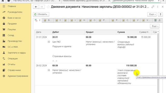The height and width of the screenshot is (93, 166).
Task: Open the Справочники section
Action: click(14, 70)
